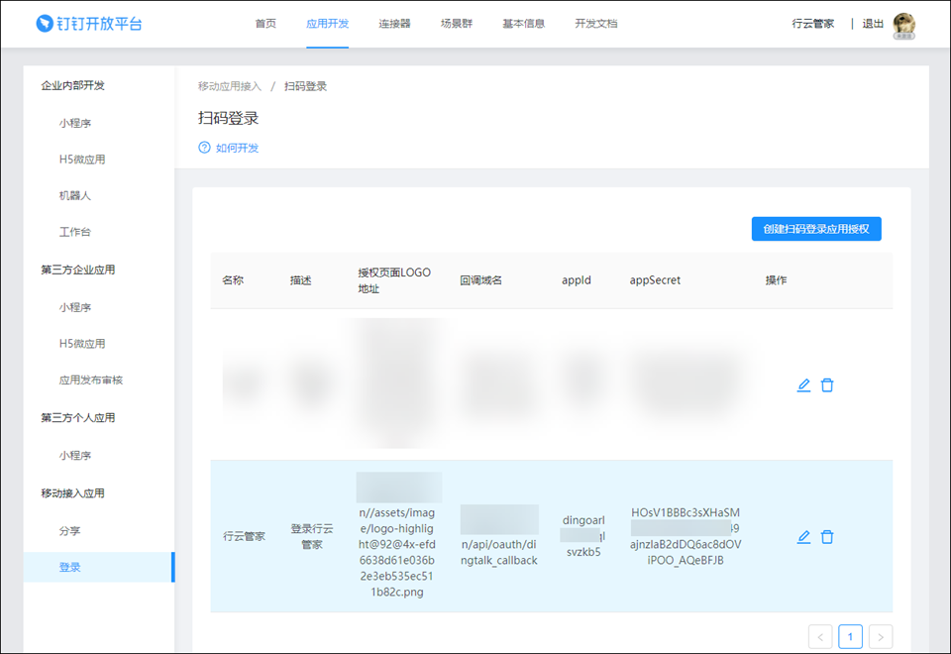The width and height of the screenshot is (951, 654).
Task: Click 移动应用接入 breadcrumb link
Action: [230, 86]
